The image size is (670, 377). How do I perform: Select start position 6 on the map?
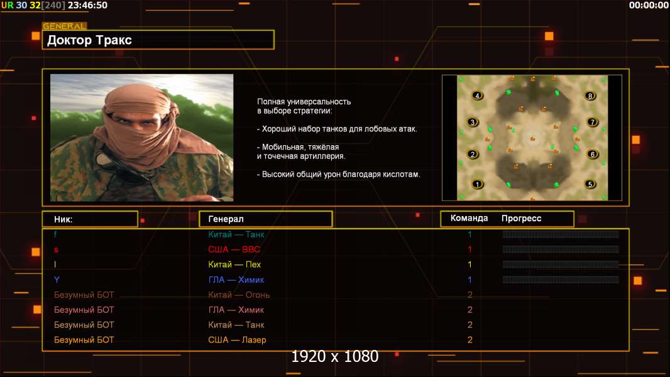(x=592, y=154)
